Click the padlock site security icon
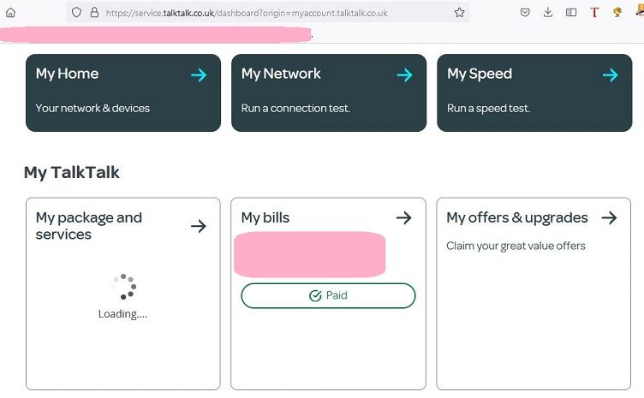This screenshot has width=644, height=398. 94,13
